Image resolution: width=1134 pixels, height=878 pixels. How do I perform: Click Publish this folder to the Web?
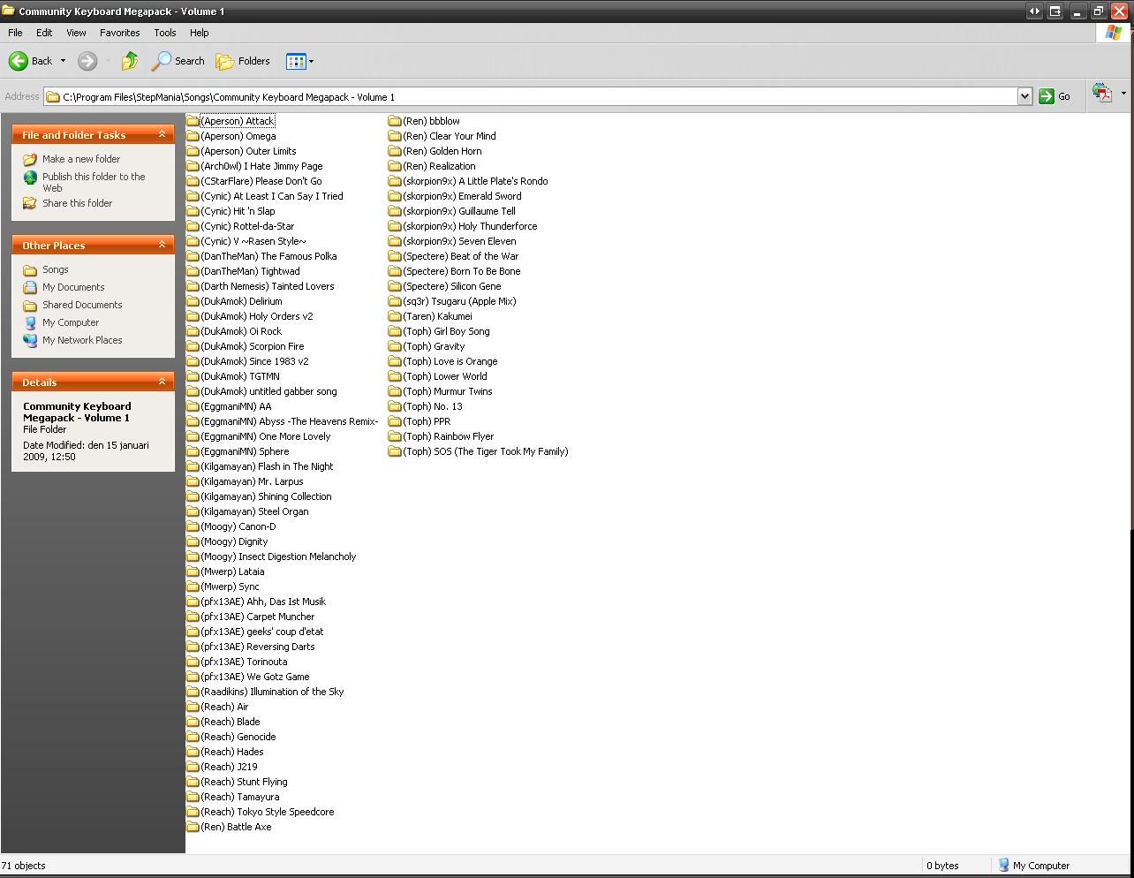click(x=94, y=182)
